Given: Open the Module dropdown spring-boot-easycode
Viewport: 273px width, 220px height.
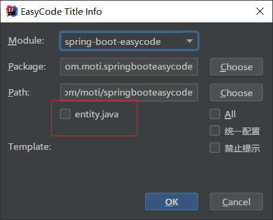Looking at the screenshot, I should [129, 41].
